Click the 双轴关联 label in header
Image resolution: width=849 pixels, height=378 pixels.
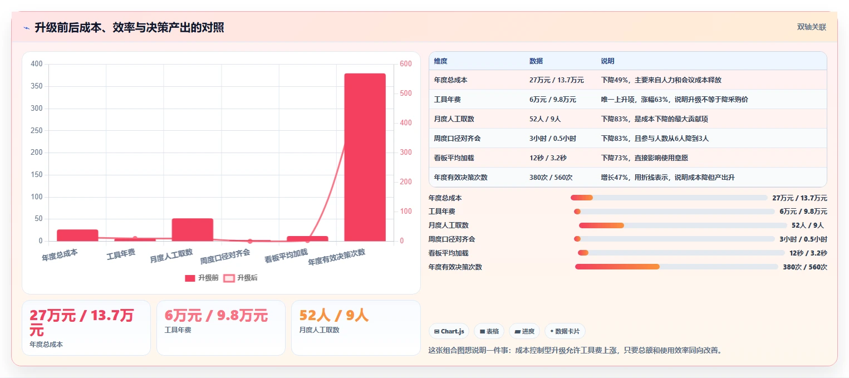click(811, 27)
